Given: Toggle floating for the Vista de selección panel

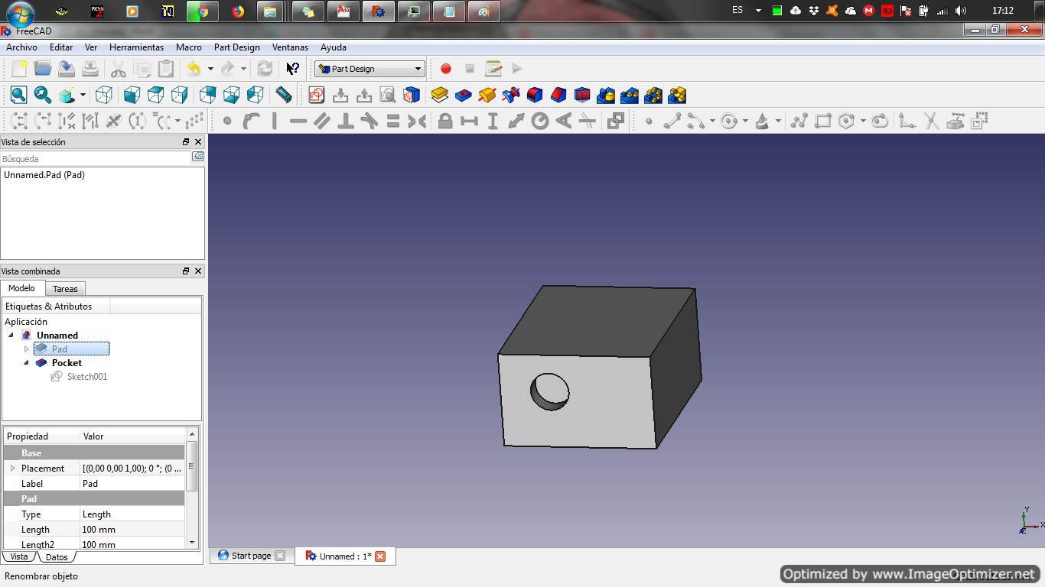Looking at the screenshot, I should click(185, 142).
